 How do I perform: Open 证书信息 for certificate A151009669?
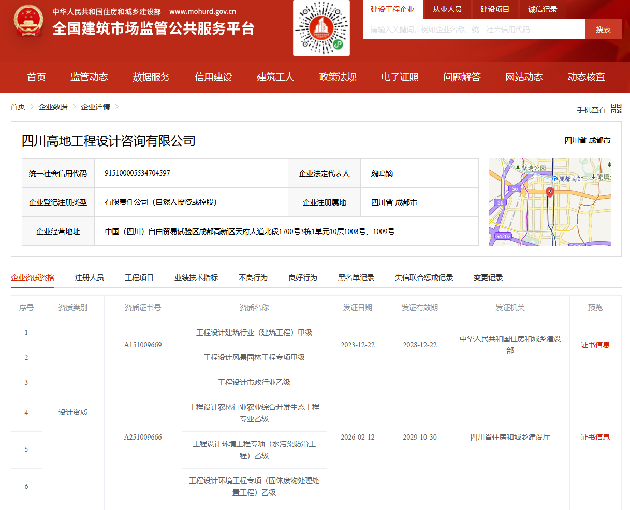pos(595,345)
